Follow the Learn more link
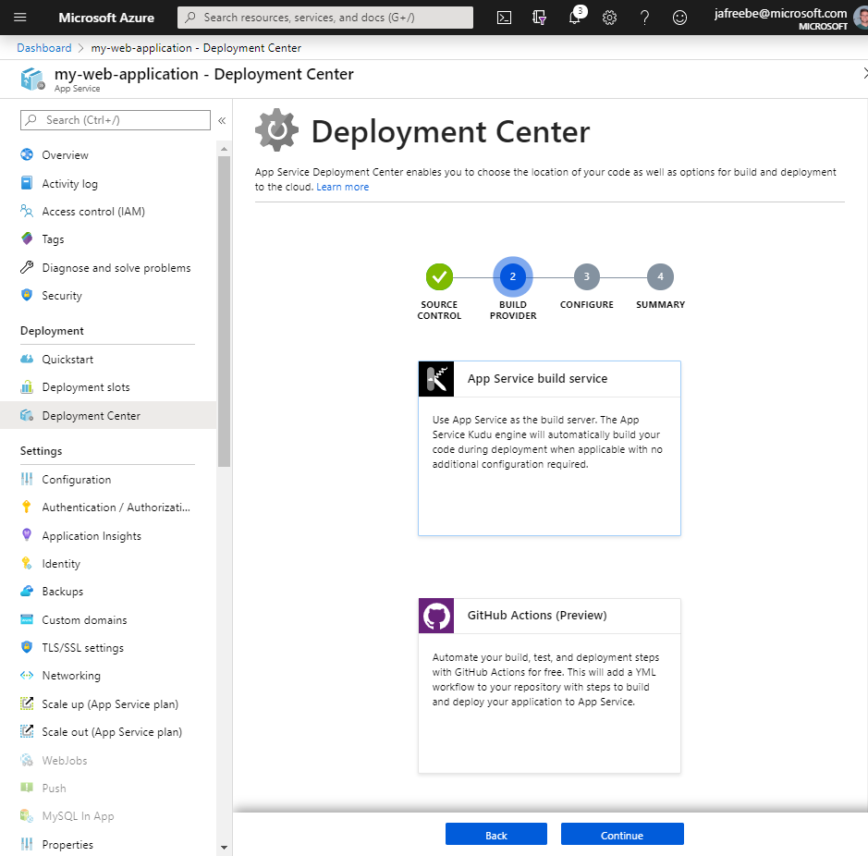The width and height of the screenshot is (868, 856). pyautogui.click(x=342, y=187)
